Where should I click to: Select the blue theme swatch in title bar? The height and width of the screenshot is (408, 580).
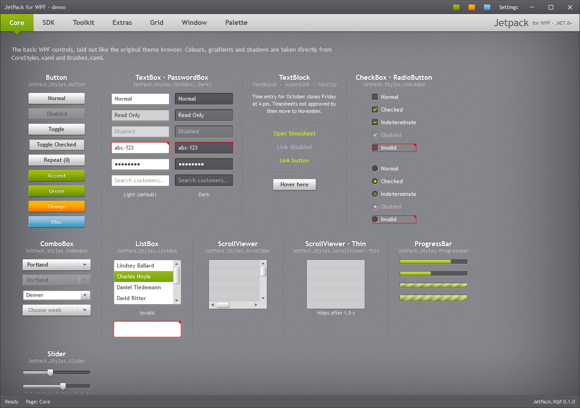[x=487, y=7]
